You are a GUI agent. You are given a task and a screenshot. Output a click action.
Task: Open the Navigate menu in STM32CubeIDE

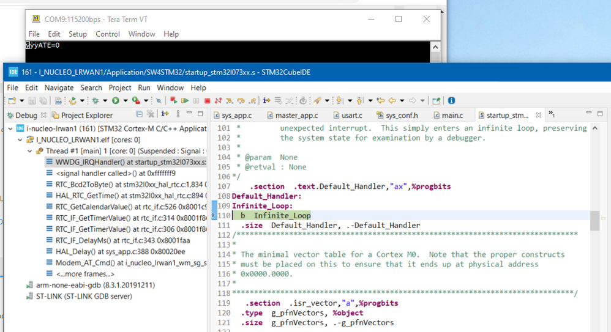(x=59, y=87)
